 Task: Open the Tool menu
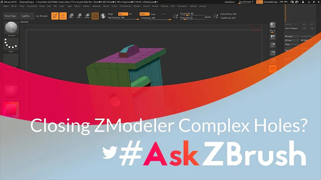173,6
